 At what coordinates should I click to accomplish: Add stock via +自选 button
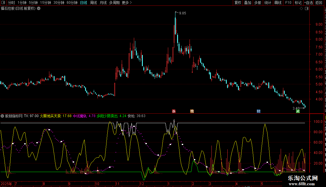point(308,3)
